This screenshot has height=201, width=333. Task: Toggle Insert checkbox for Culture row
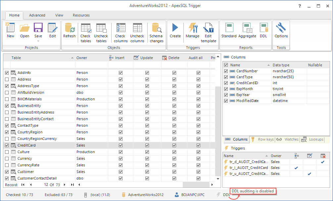coord(120,152)
